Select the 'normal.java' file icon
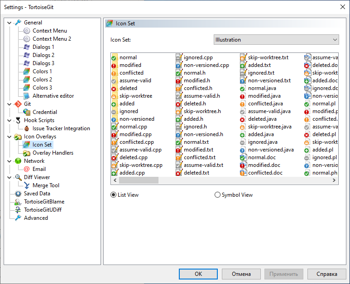This screenshot has width=350, height=284. pos(243,88)
